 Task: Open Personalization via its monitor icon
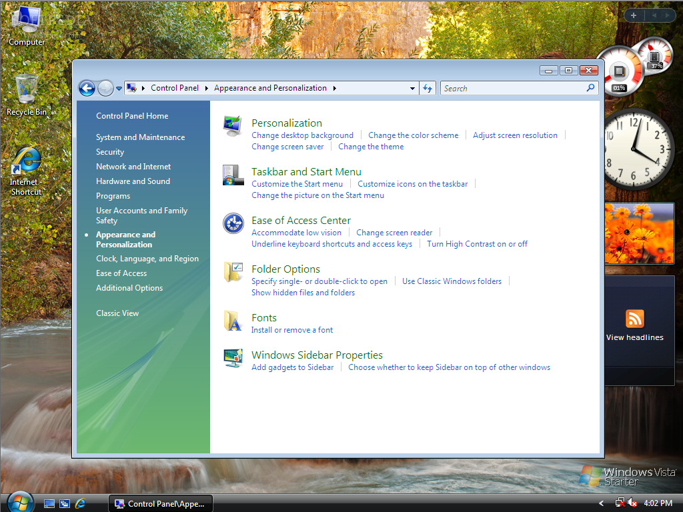(233, 125)
